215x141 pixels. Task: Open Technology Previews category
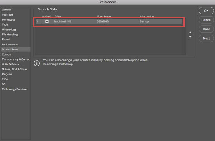tap(14, 89)
